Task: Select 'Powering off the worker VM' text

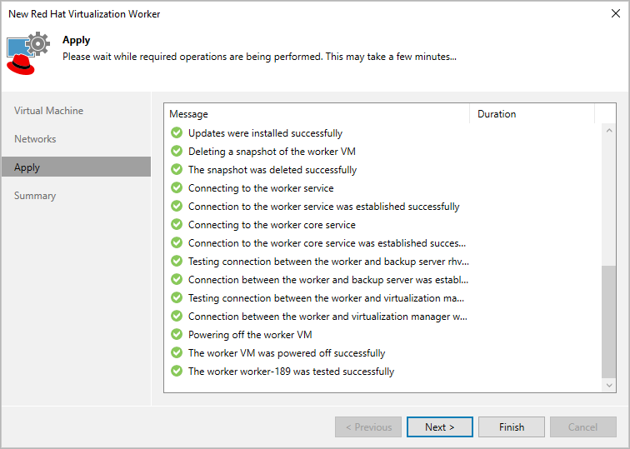Action: click(250, 335)
